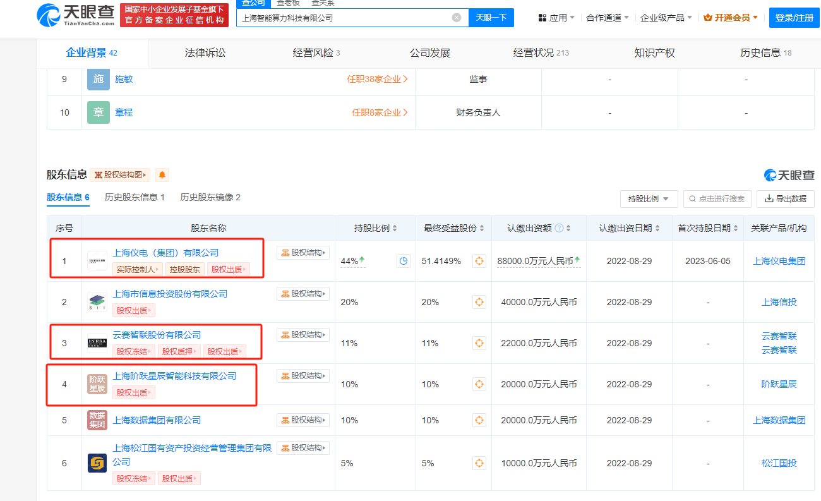Sort by 最终受益股份 using its arrows
The image size is (821, 501).
click(x=482, y=228)
